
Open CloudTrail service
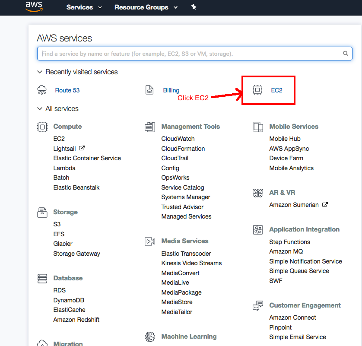point(175,158)
